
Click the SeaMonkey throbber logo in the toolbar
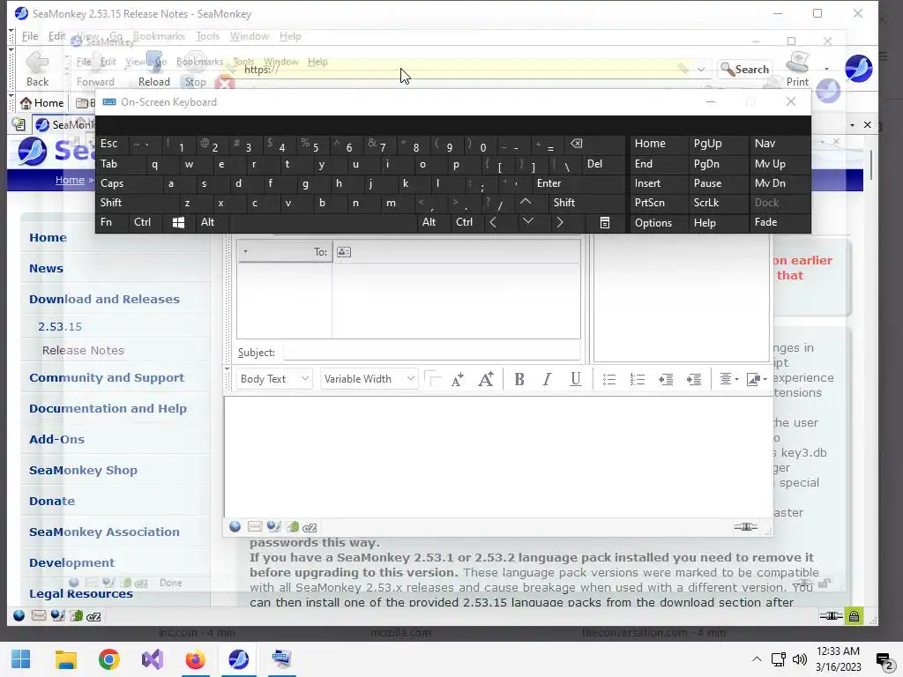(x=858, y=68)
